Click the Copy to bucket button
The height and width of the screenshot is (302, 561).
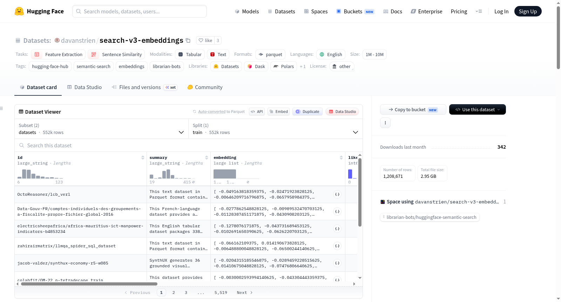coord(413,109)
